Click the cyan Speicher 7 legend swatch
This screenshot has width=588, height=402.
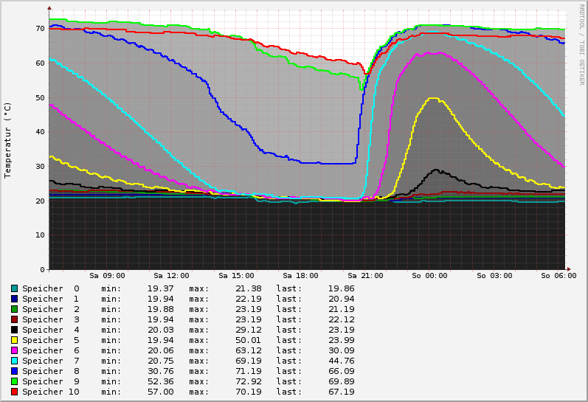click(14, 361)
